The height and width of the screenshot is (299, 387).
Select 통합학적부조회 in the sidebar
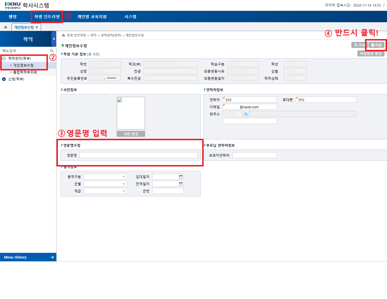tap(25, 72)
